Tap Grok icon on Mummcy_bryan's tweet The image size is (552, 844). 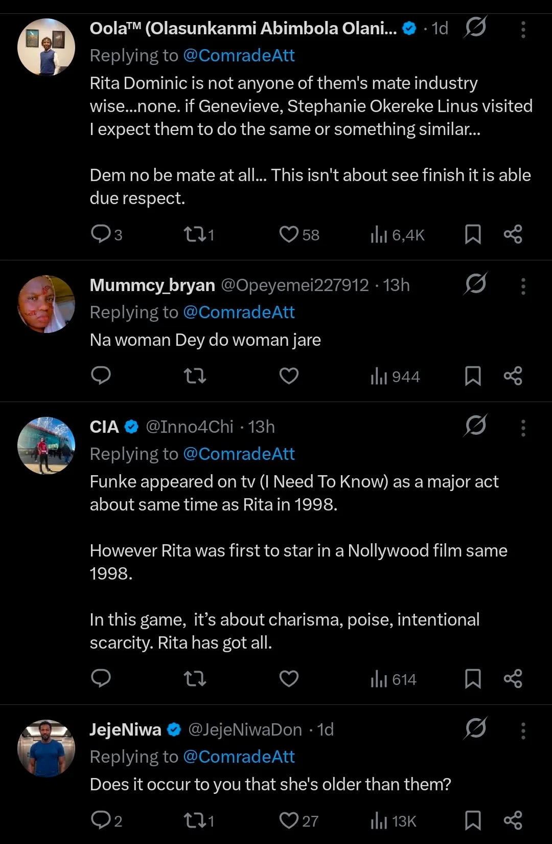[476, 283]
